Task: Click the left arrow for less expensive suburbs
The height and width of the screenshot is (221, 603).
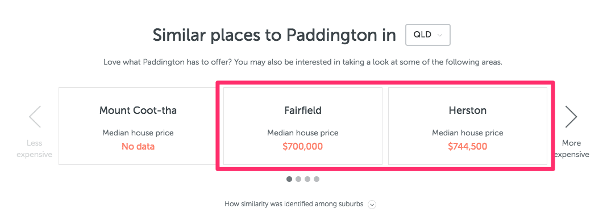Action: pos(35,117)
